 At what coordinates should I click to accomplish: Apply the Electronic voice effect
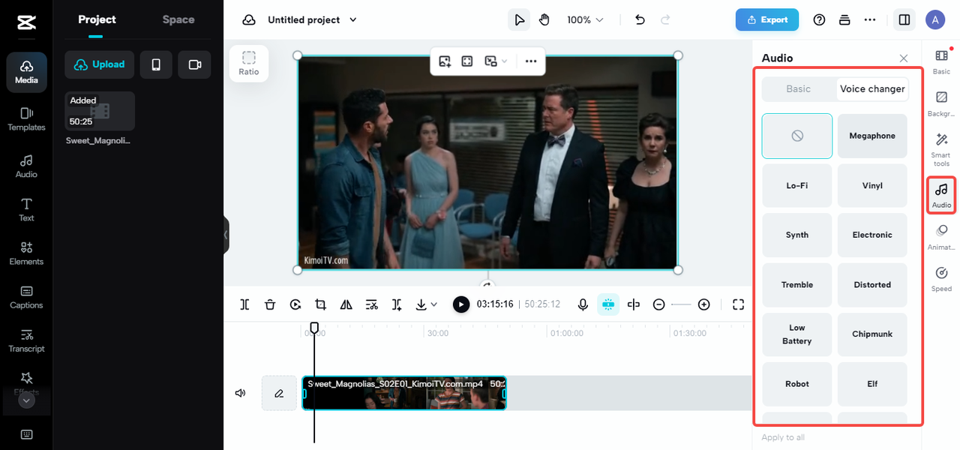[x=872, y=235]
